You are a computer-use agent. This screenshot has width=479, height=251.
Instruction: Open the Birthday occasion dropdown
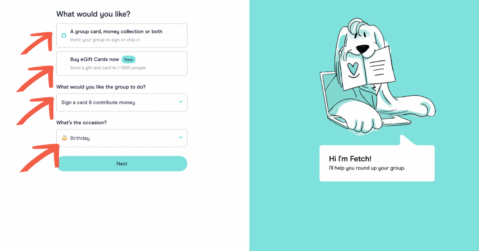point(122,138)
